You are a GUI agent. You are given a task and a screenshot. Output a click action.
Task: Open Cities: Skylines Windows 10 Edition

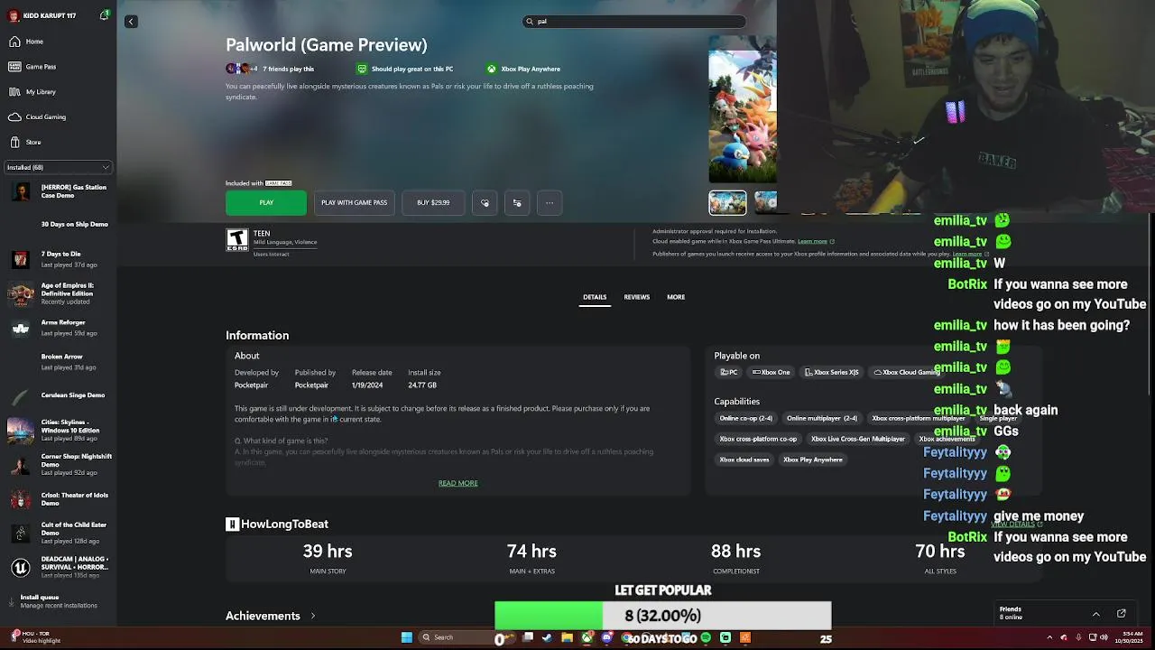[x=58, y=430]
